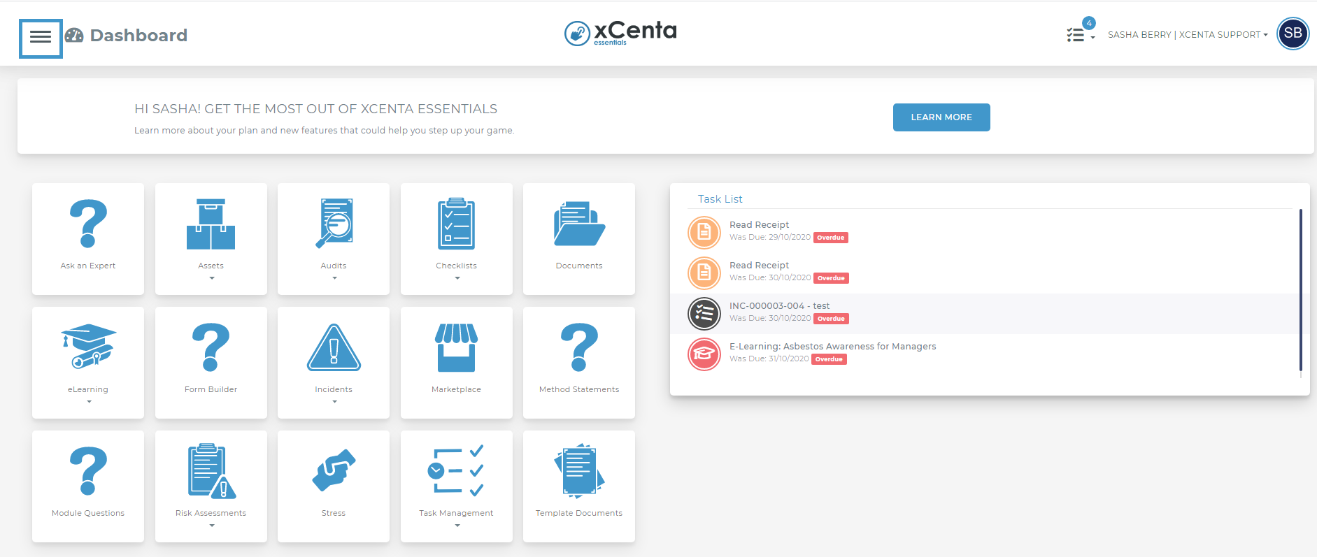This screenshot has width=1317, height=557.
Task: Open the Ask an Expert tile
Action: pos(88,239)
